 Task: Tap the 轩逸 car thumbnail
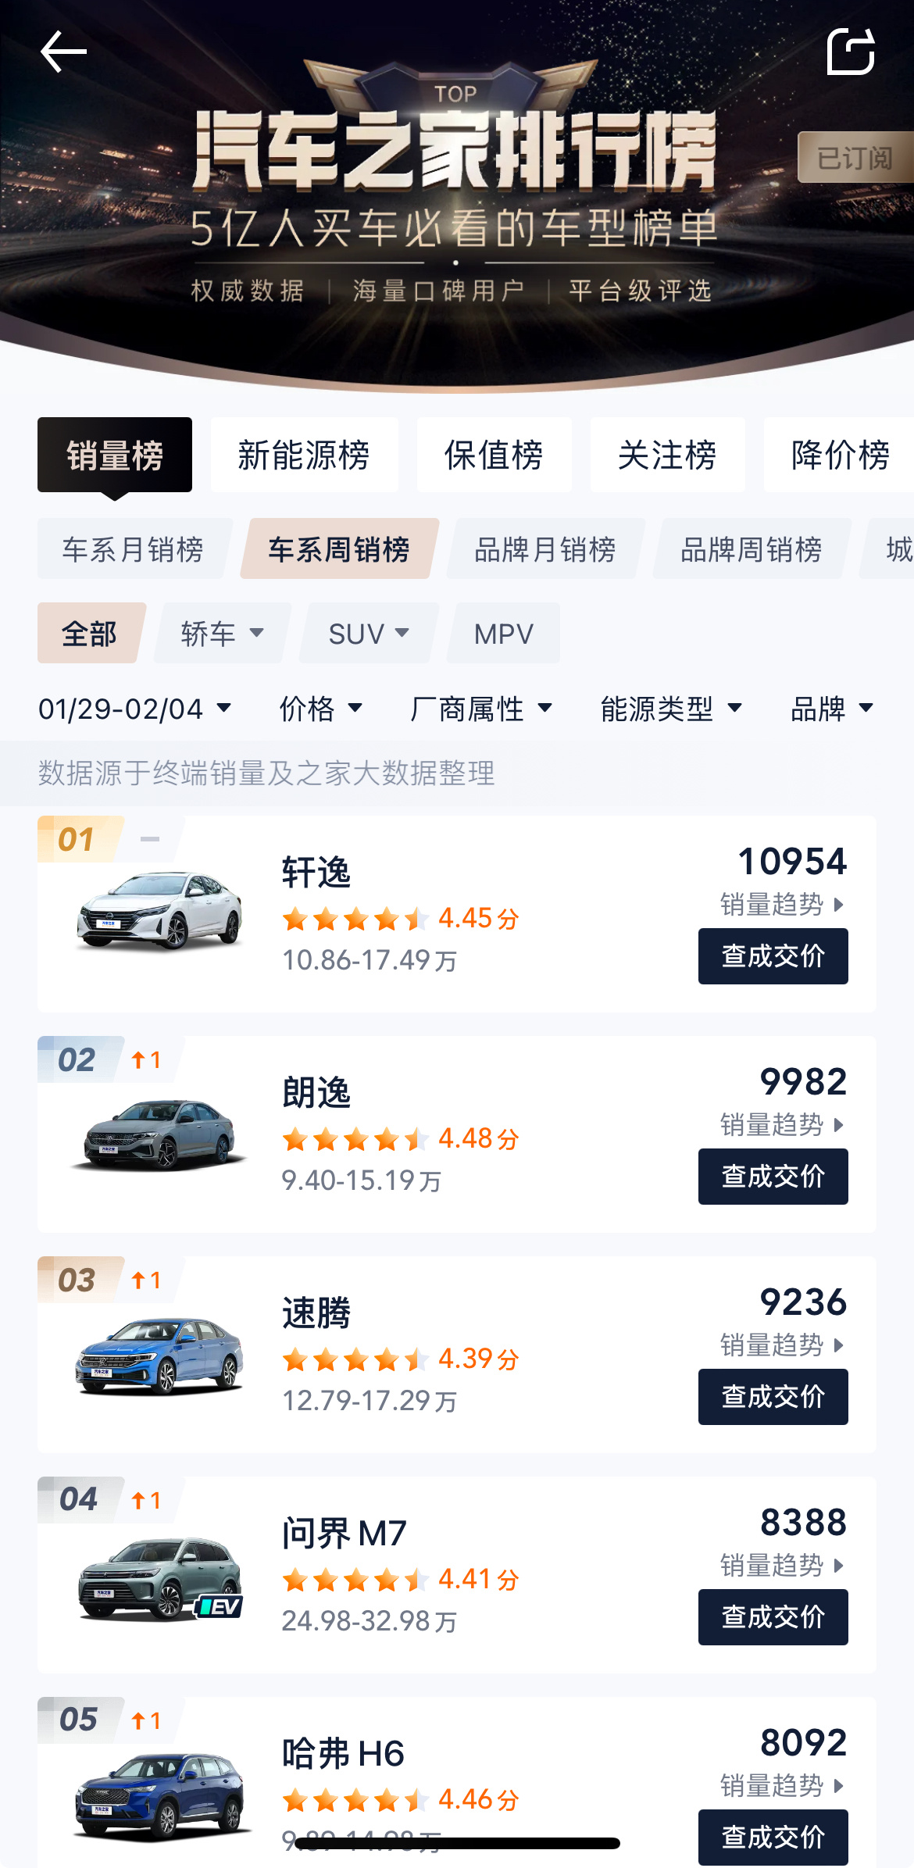tap(159, 912)
